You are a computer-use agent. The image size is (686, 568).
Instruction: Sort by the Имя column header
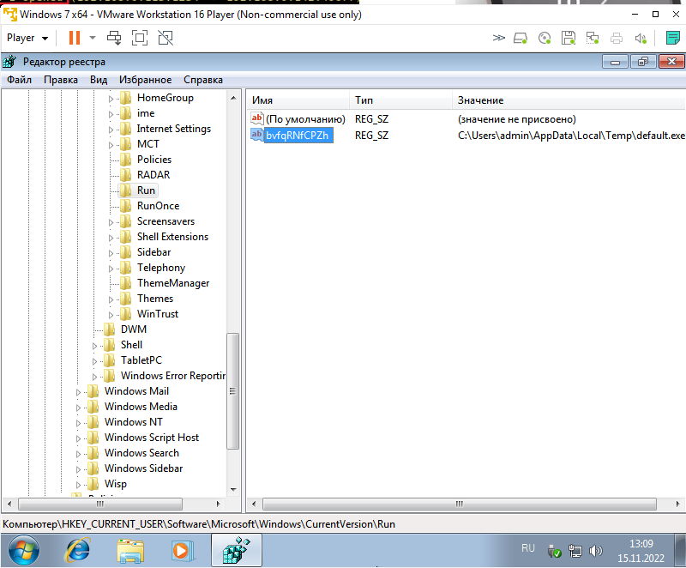(x=298, y=100)
